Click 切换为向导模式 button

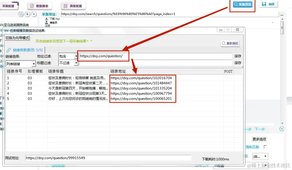coord(17,38)
